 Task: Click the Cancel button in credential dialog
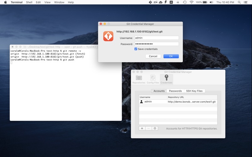[153, 56]
